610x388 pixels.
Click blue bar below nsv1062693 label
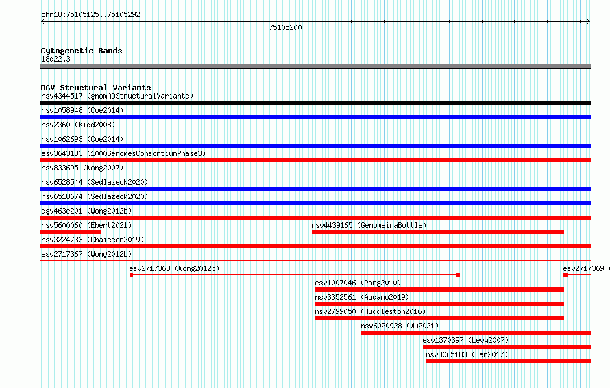315,146
